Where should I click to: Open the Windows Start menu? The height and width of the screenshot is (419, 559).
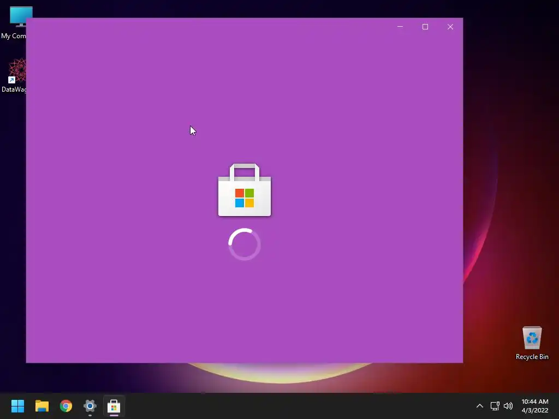point(17,406)
